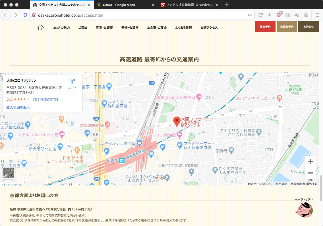Open 拡大地図を表示 link
The image size is (323, 226).
pos(18,107)
